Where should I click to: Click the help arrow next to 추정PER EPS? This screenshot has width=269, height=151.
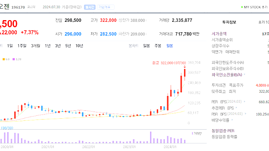click(236, 108)
